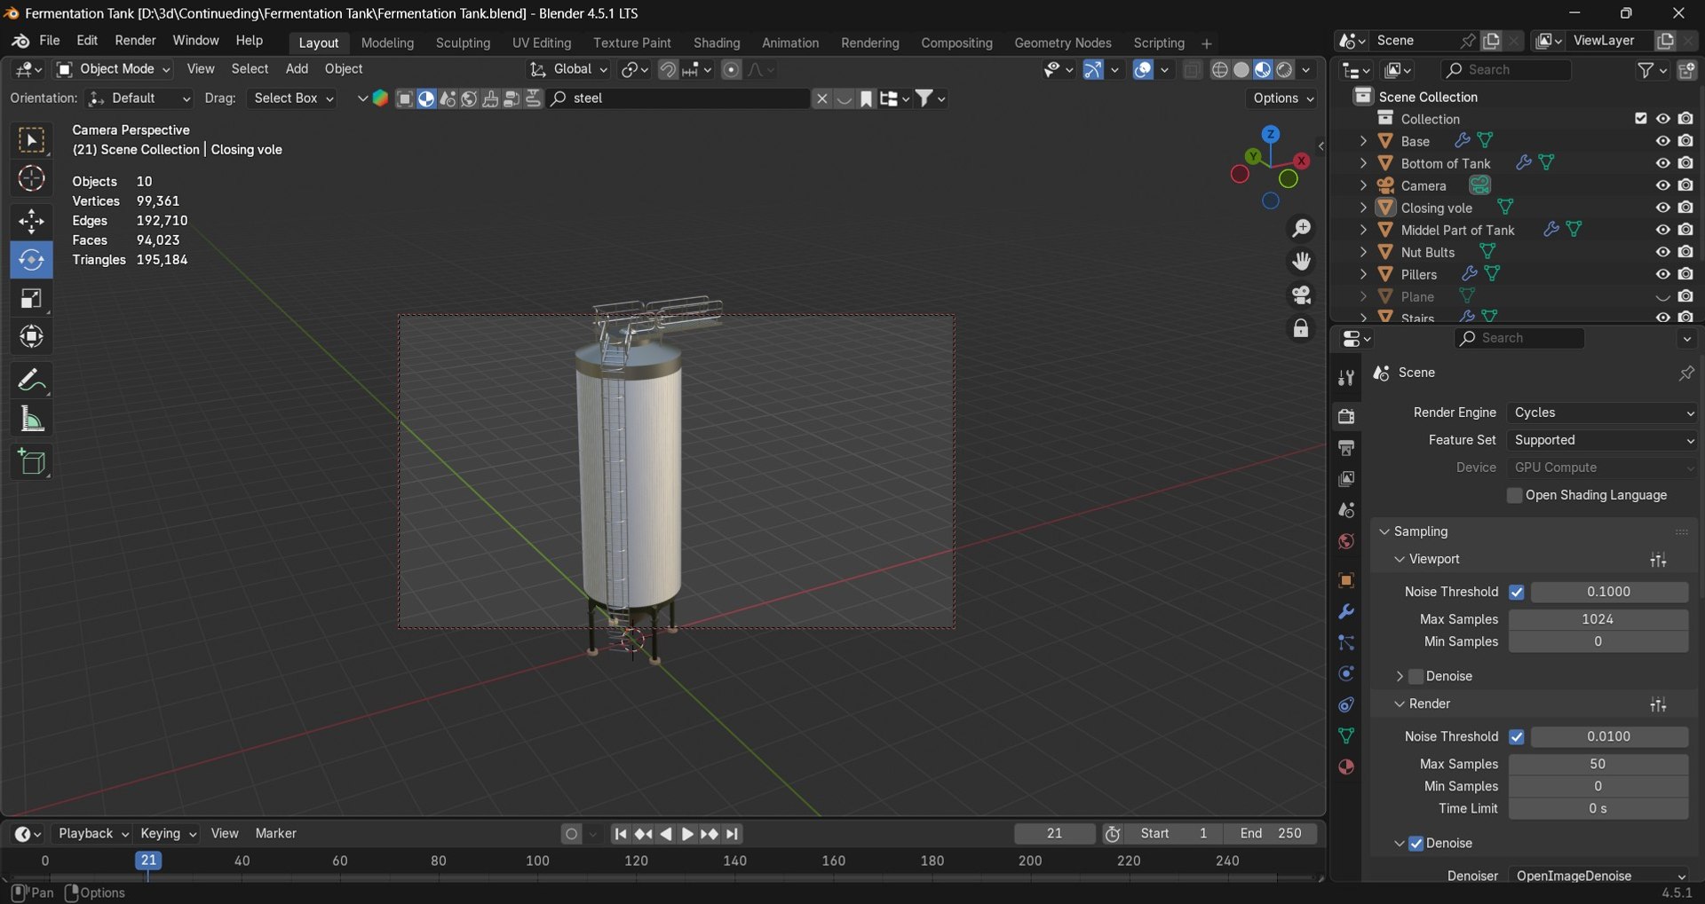1705x904 pixels.
Task: Open the Object Mode dropdown
Action: click(113, 69)
